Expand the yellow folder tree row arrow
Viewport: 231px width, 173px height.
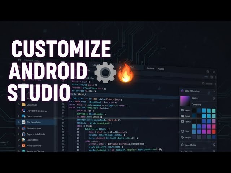[19, 105]
